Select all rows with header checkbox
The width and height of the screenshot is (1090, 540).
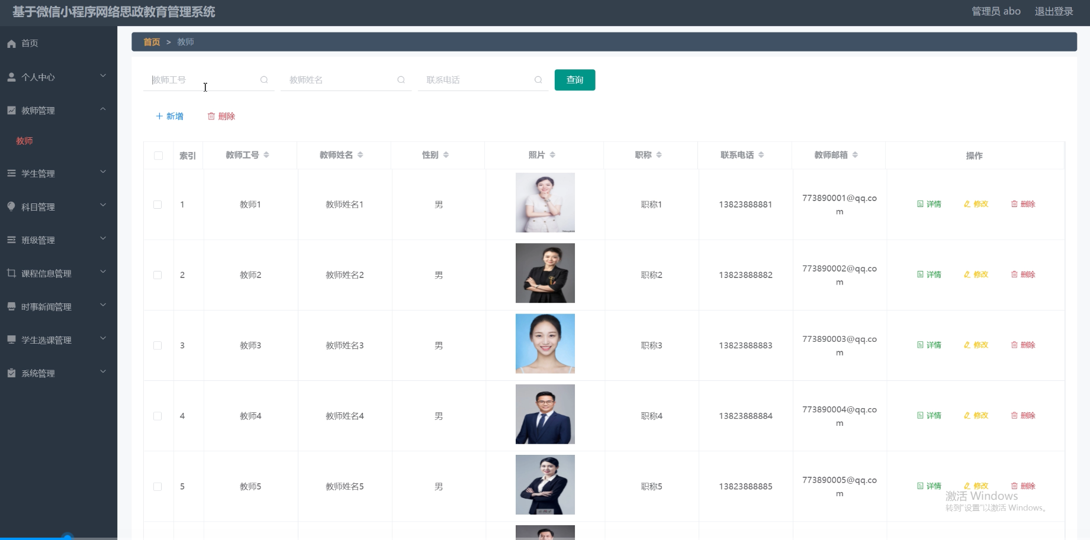coord(158,156)
